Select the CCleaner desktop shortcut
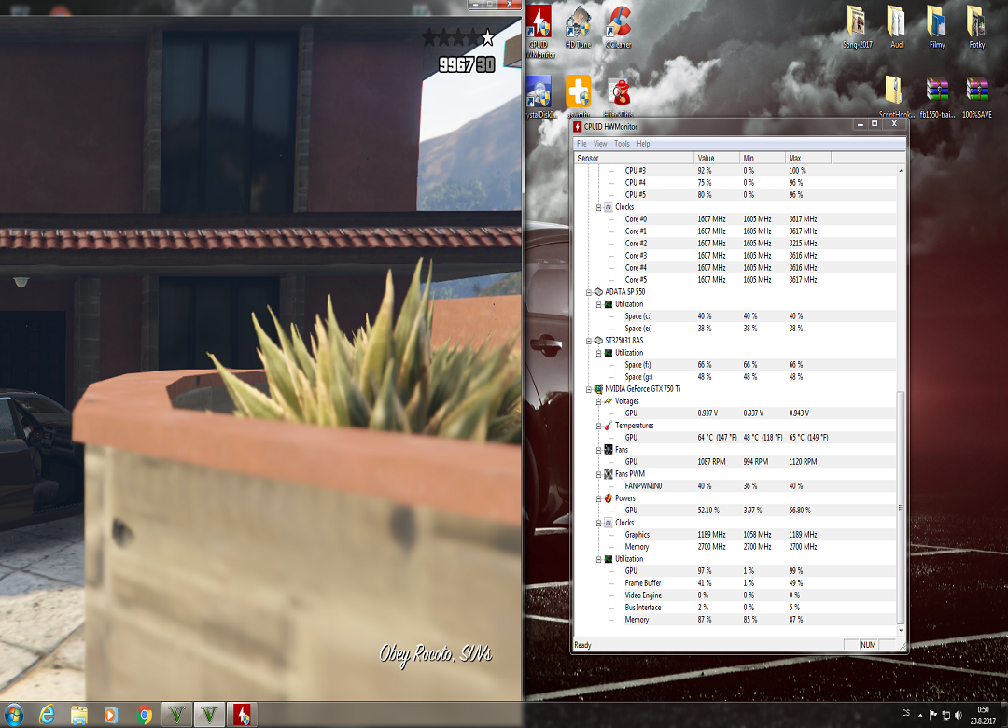1008x728 pixels. pos(619,27)
